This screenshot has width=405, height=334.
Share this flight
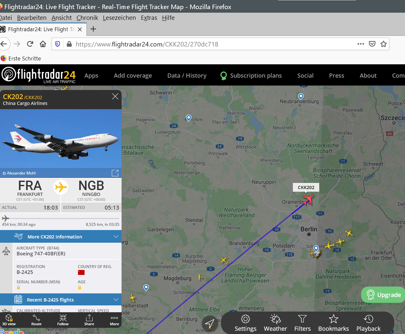[x=89, y=320]
